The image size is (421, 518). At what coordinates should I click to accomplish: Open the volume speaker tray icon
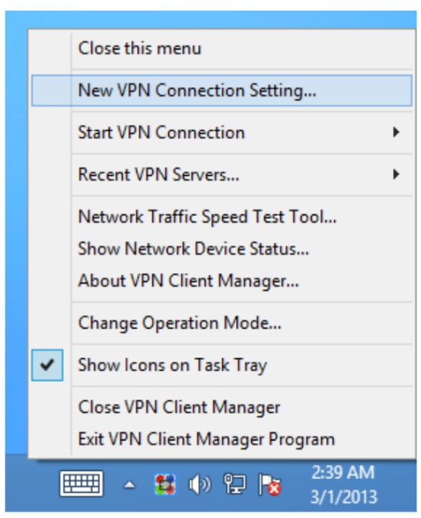pos(199,485)
